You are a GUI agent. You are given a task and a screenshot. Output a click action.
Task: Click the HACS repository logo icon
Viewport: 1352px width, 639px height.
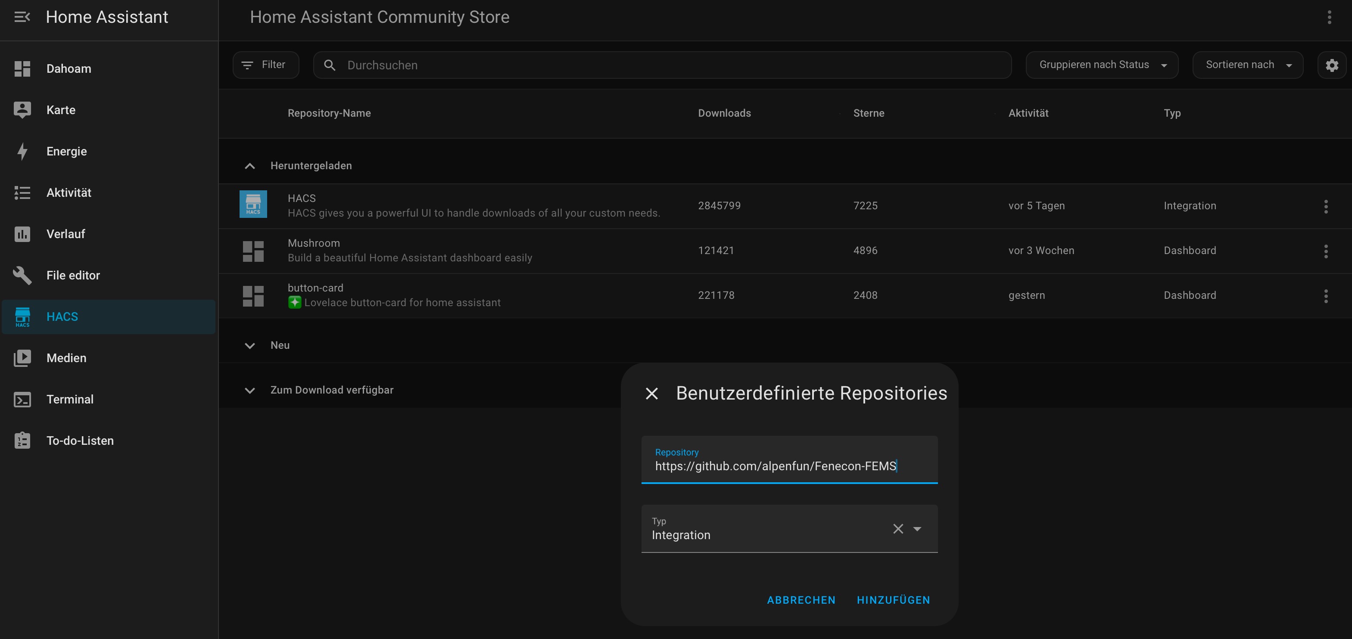click(x=253, y=204)
